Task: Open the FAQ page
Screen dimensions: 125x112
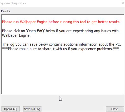Action: [11, 109]
